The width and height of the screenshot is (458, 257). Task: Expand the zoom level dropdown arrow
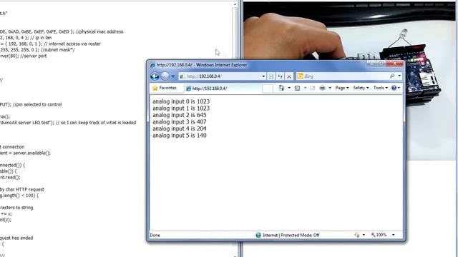pos(394,235)
